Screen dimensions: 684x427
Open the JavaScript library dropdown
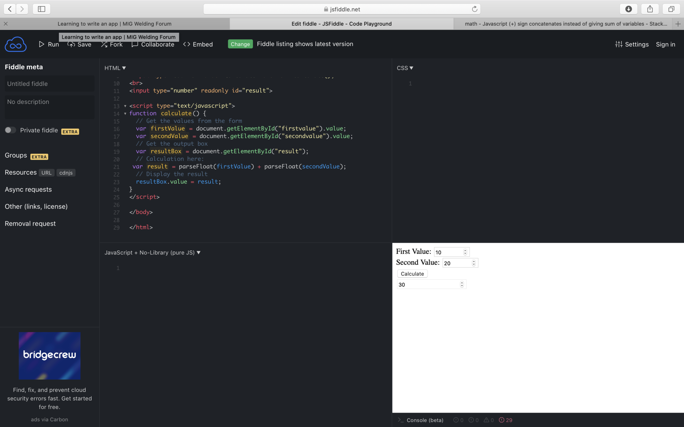click(153, 253)
